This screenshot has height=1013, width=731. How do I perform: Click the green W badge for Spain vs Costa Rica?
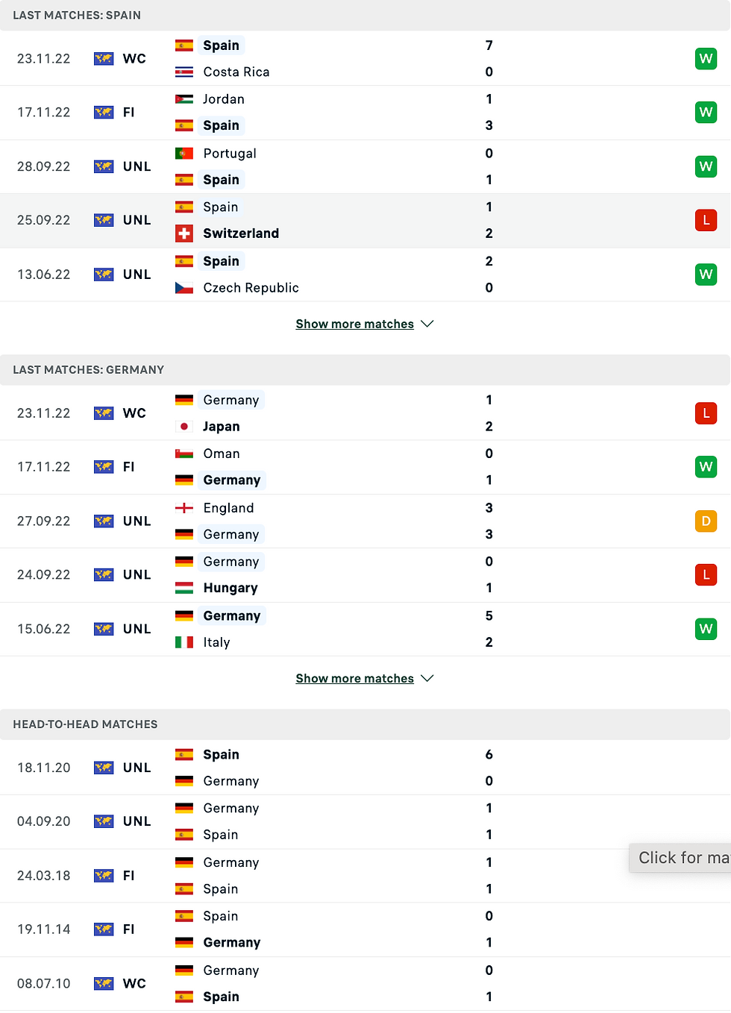(x=706, y=58)
